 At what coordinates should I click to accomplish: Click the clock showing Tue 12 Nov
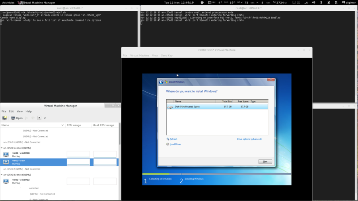[179, 2]
